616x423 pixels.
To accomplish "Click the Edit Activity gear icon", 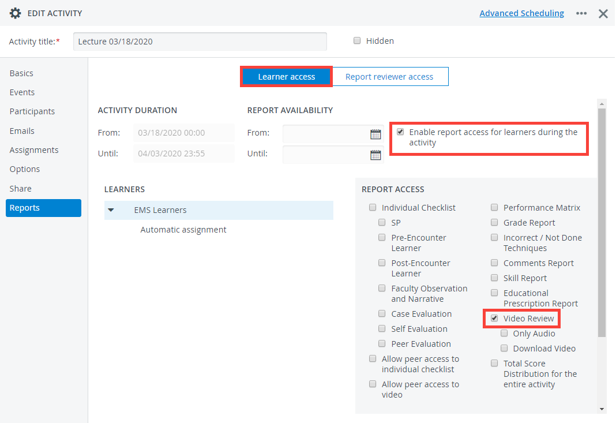I will [15, 13].
